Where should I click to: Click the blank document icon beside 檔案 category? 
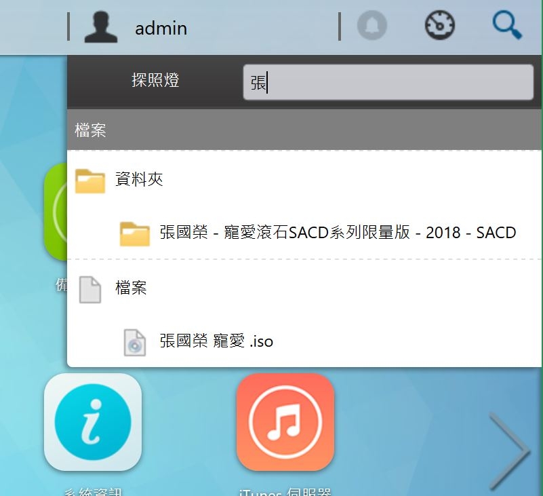pos(90,290)
